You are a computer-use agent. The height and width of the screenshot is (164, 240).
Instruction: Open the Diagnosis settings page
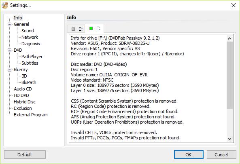click(31, 44)
